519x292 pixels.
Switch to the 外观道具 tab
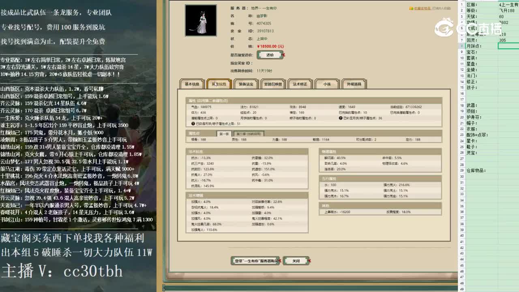(x=354, y=84)
